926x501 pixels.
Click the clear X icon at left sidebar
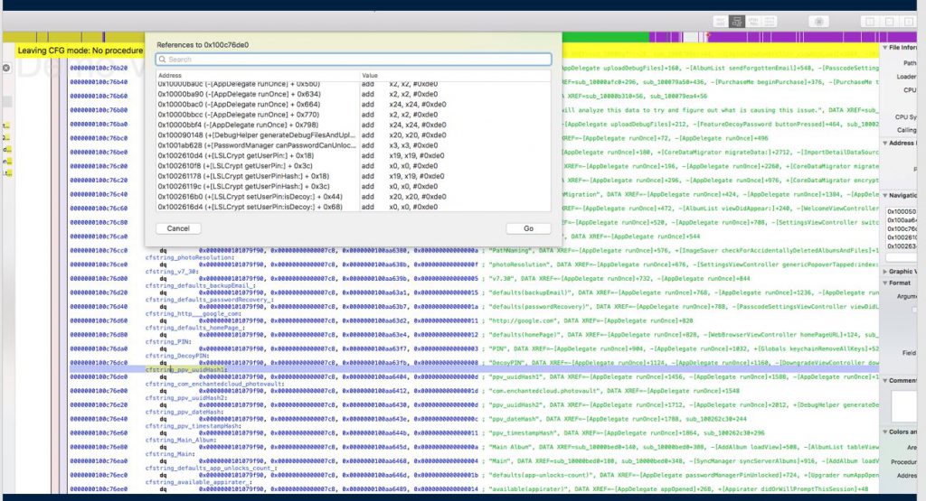6,68
